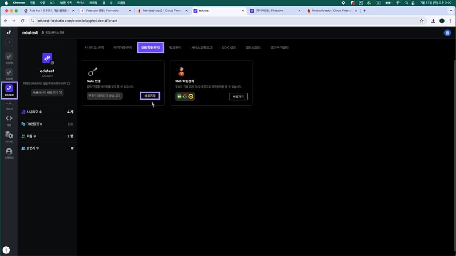Click the 워크스페이스 관리 button
Image resolution: width=456 pixels, height=256 pixels.
coord(53,32)
